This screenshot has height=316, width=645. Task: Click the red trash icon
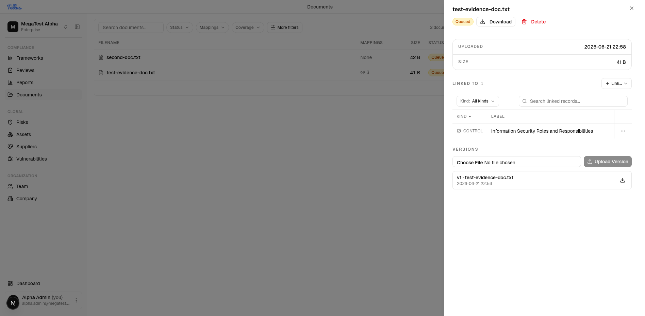point(524,22)
